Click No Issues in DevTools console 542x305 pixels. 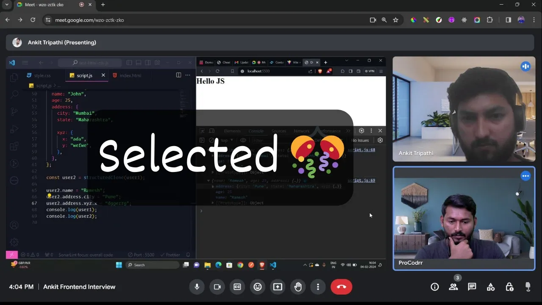360,140
